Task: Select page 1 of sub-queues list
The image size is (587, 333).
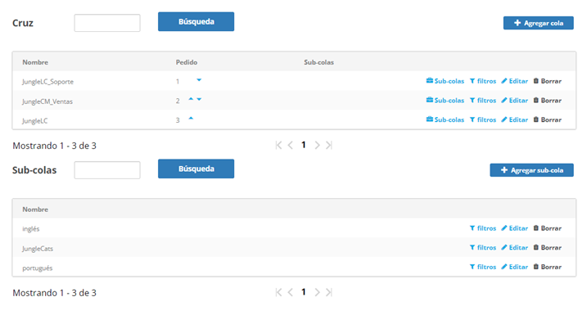Action: 304,292
